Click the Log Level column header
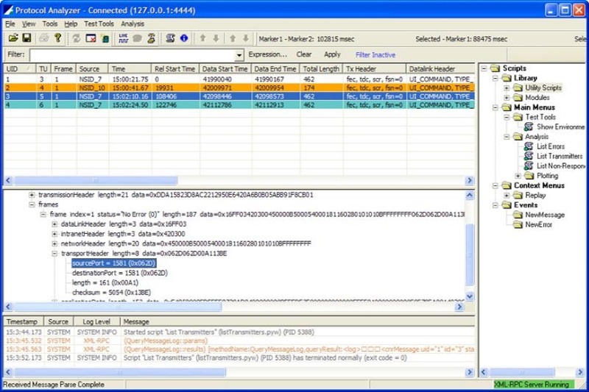This screenshot has height=392, width=589. (x=96, y=321)
